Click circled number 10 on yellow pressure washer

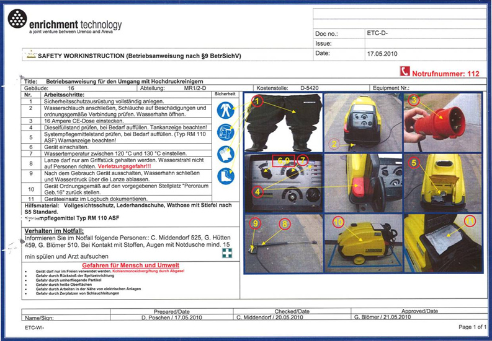pos(338,222)
